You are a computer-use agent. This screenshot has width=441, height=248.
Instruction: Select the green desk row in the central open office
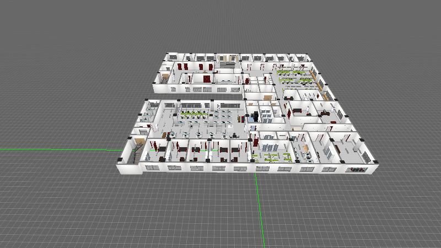coord(193,114)
